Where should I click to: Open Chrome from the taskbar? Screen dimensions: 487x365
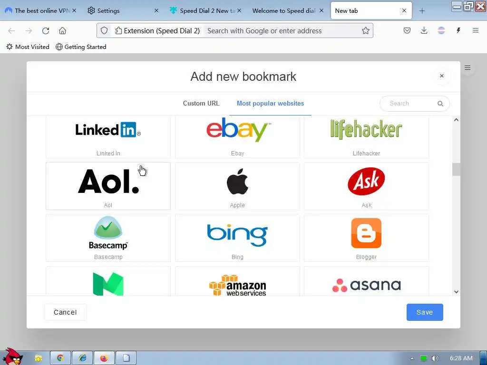click(x=60, y=358)
